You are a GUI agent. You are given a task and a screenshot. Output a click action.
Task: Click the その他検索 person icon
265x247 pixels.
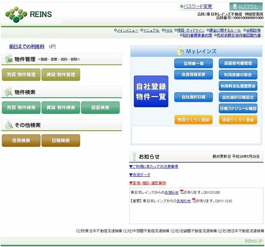pyautogui.click(x=9, y=125)
